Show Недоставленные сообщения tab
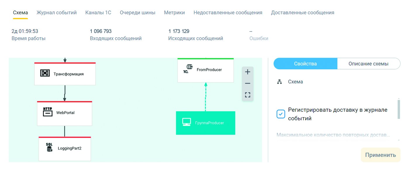The height and width of the screenshot is (170, 409). (228, 13)
